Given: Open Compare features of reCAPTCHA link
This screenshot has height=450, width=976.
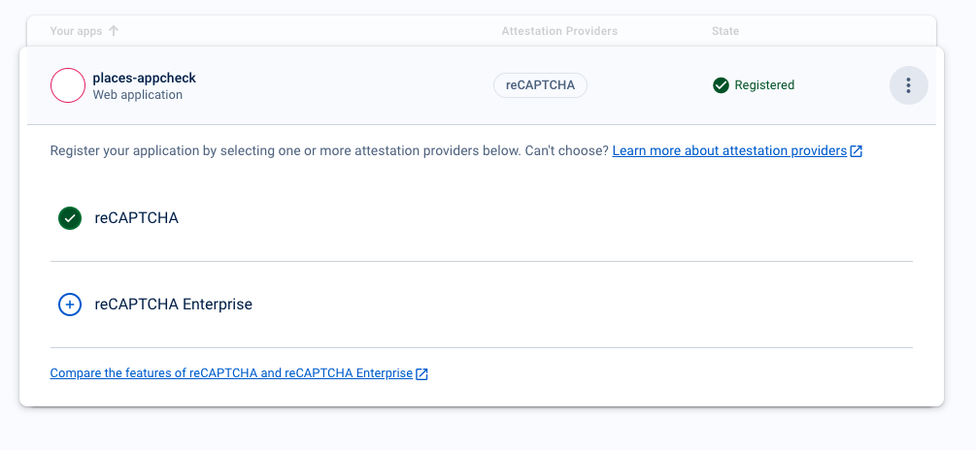Looking at the screenshot, I should tap(231, 373).
